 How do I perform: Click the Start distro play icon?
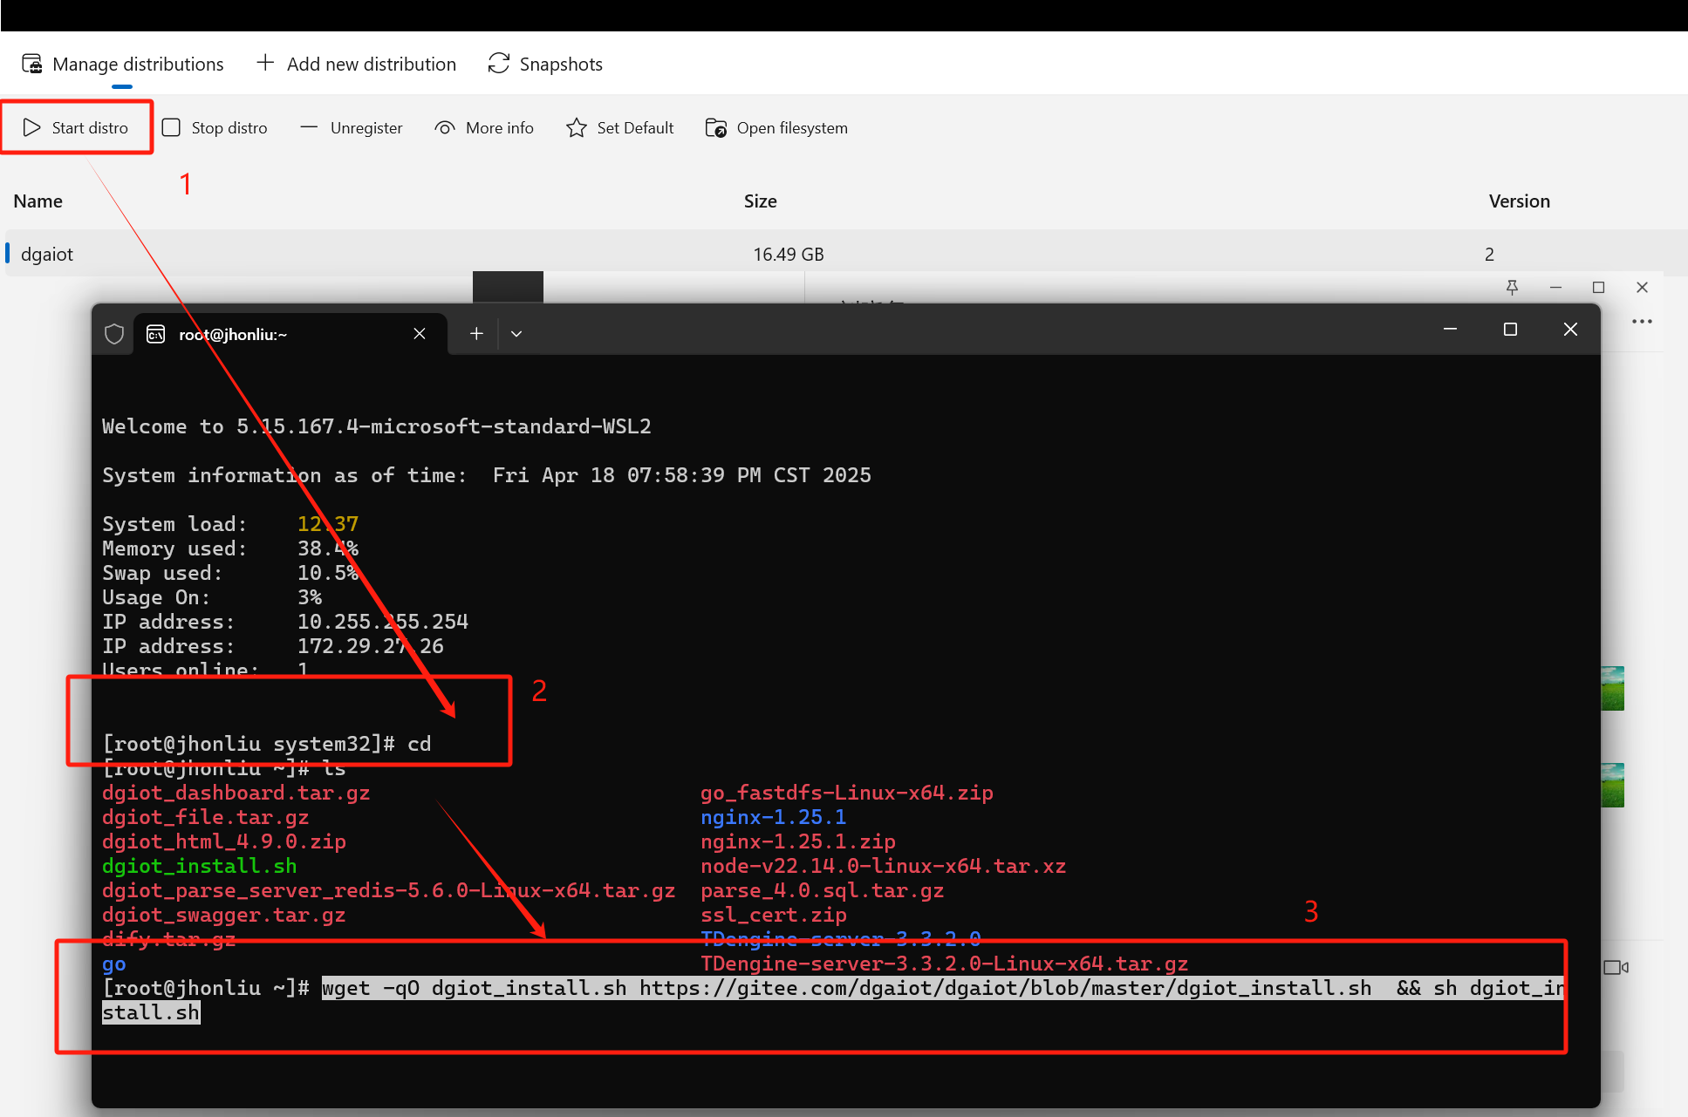click(x=32, y=127)
